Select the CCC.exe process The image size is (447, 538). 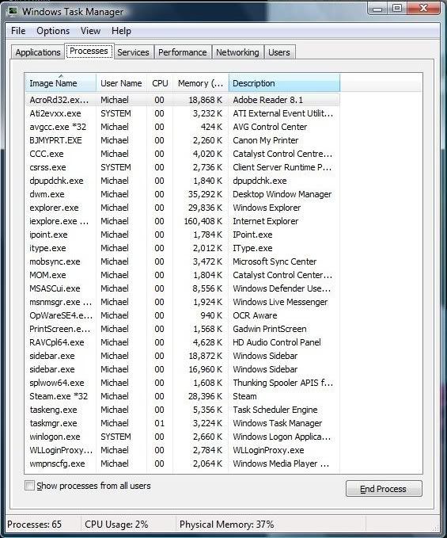183,154
